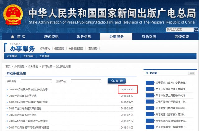
Task: Open 关于同意黑龙江科学技术出 notice
Action: (x=171, y=127)
